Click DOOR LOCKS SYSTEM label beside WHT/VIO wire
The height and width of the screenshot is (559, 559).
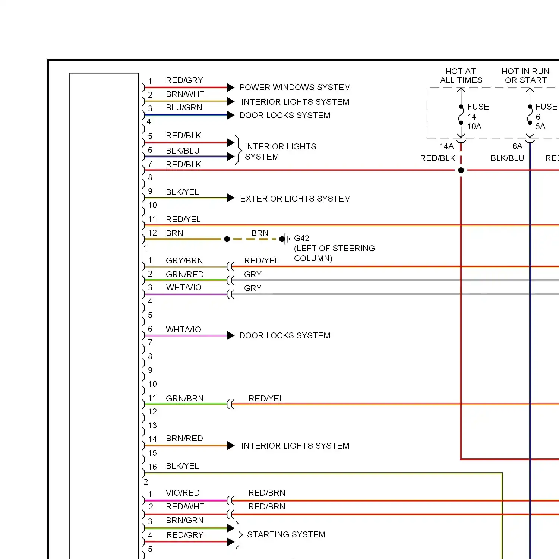pyautogui.click(x=285, y=335)
